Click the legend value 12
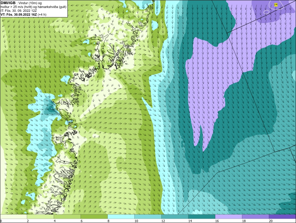The width and height of the screenshot is (296, 223). click(163, 221)
